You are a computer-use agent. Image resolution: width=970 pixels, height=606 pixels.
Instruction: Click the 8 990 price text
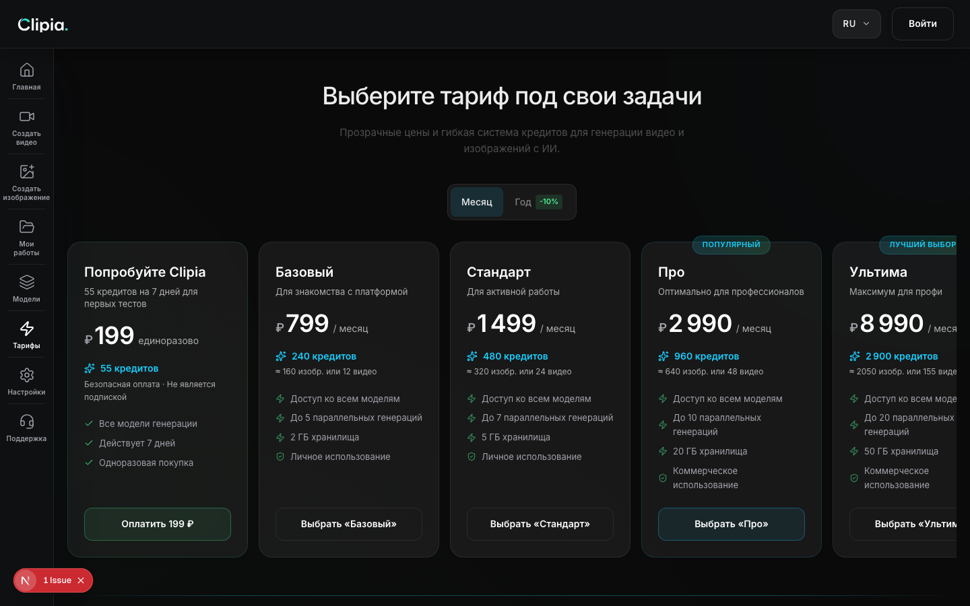pos(891,324)
